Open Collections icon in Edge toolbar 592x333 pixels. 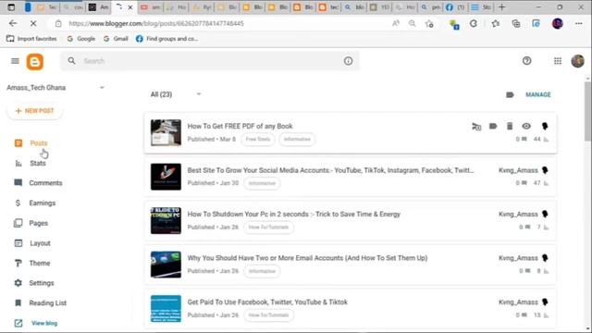tap(516, 23)
